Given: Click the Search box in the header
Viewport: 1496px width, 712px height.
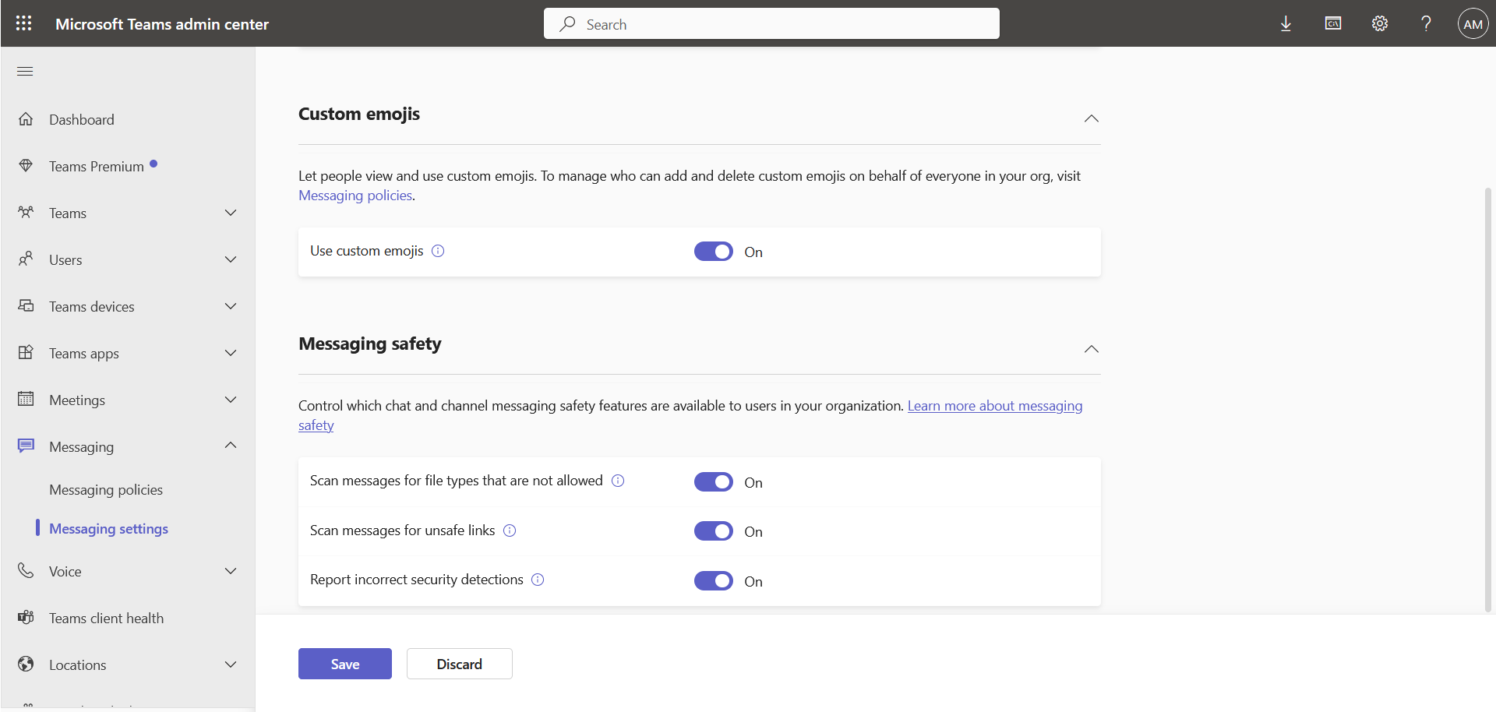Looking at the screenshot, I should pos(771,24).
